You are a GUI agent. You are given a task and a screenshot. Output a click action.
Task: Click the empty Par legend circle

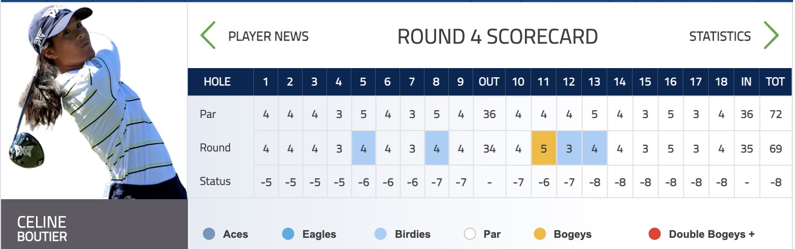tap(470, 234)
